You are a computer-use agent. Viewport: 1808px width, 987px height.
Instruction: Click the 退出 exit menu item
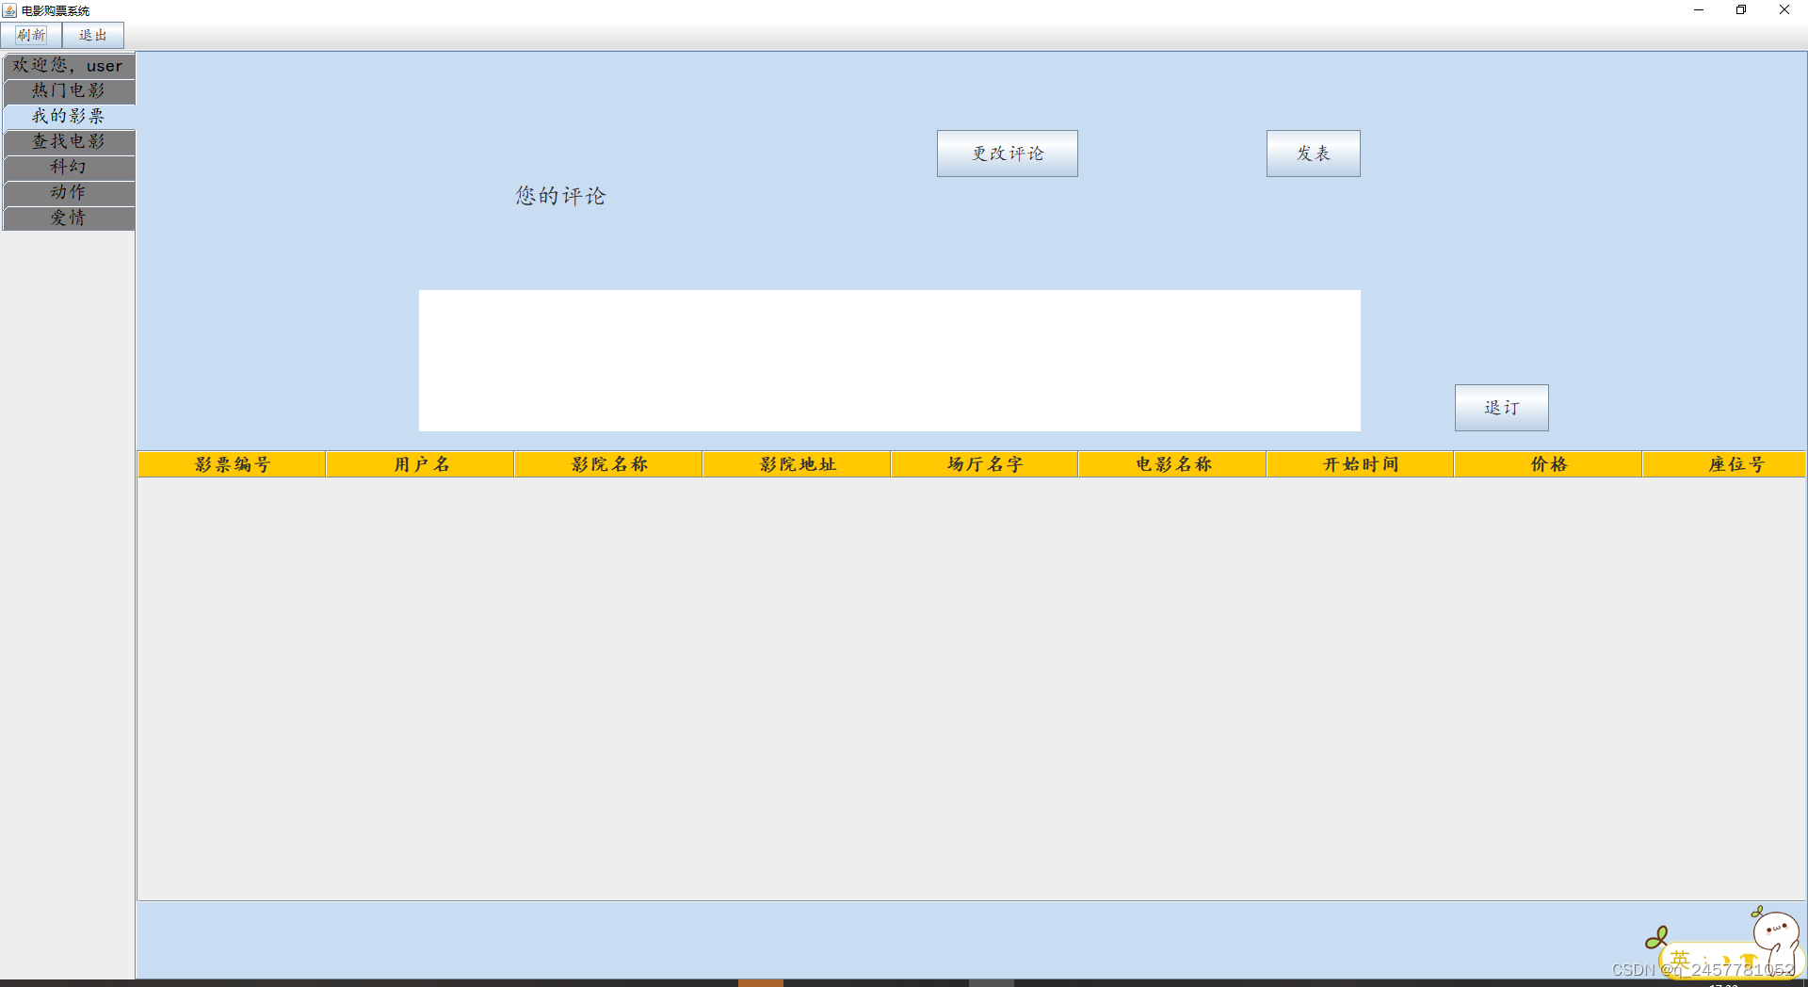point(92,35)
